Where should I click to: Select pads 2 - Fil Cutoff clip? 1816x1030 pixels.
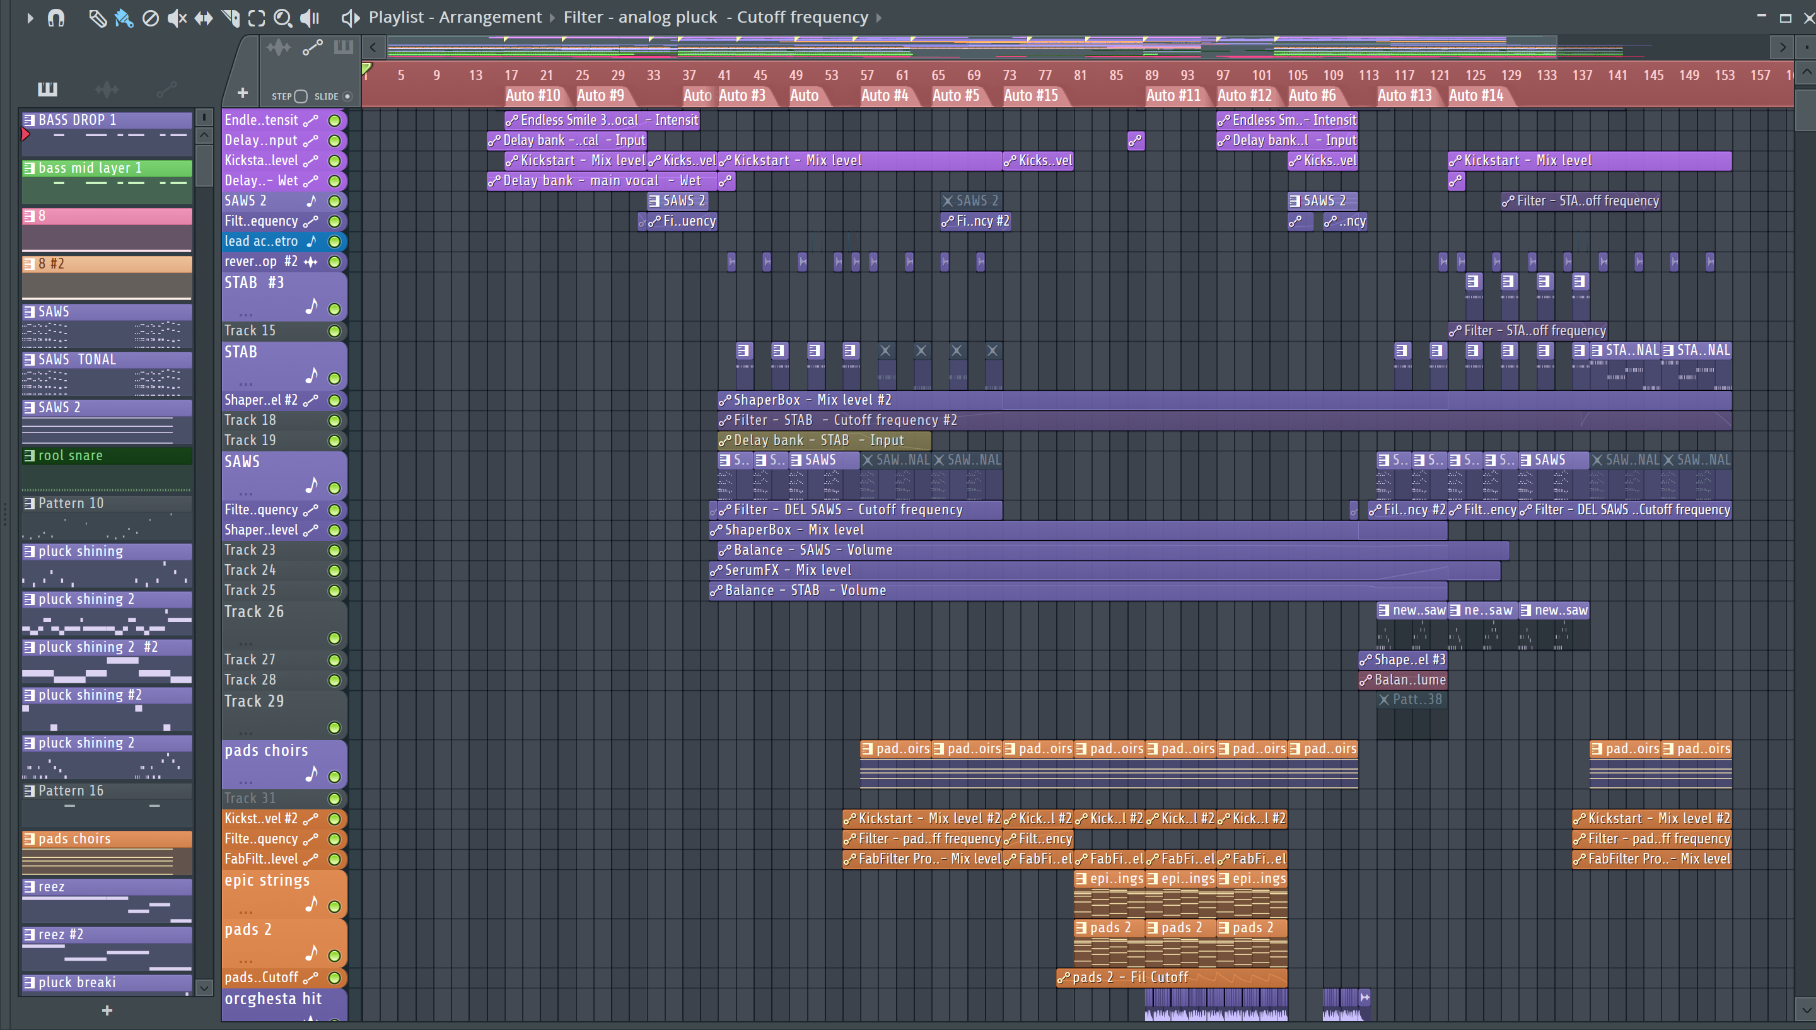coord(1172,978)
